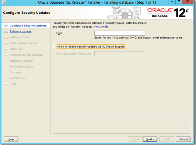Click the Install Type step
This screenshot has width=196, height=145.
click(16, 49)
